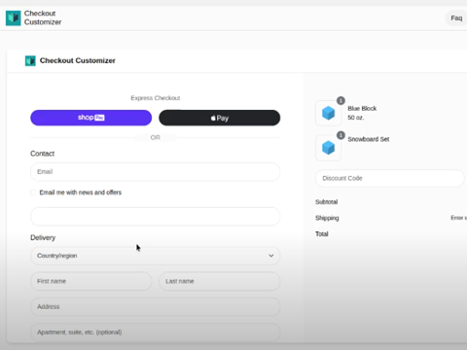Image resolution: width=467 pixels, height=350 pixels.
Task: Click the Address input field
Action: [x=156, y=306]
